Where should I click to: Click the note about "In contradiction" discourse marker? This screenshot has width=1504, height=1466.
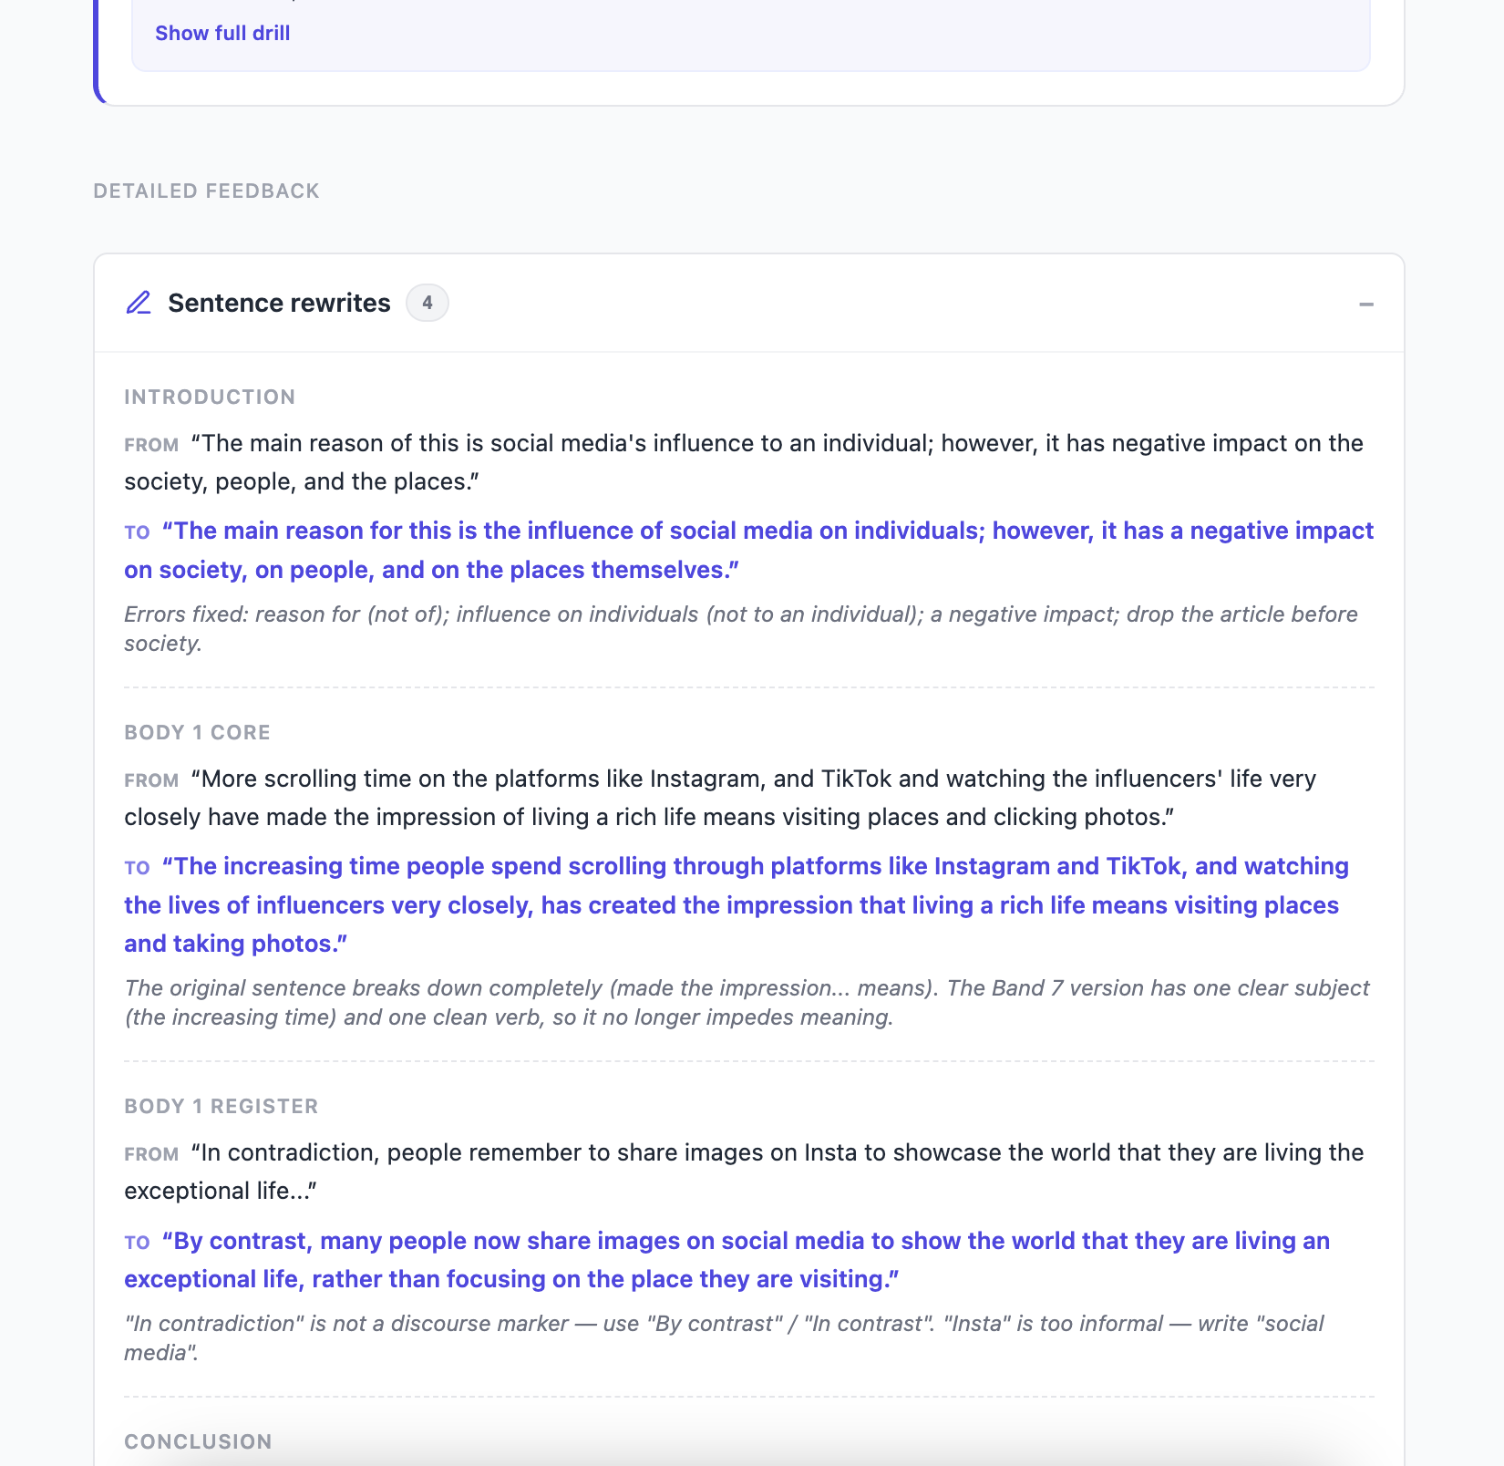pos(724,1337)
